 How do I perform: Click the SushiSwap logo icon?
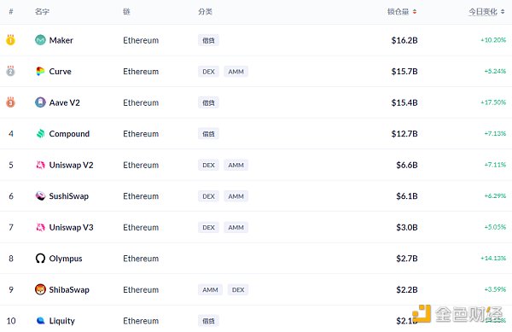point(40,195)
